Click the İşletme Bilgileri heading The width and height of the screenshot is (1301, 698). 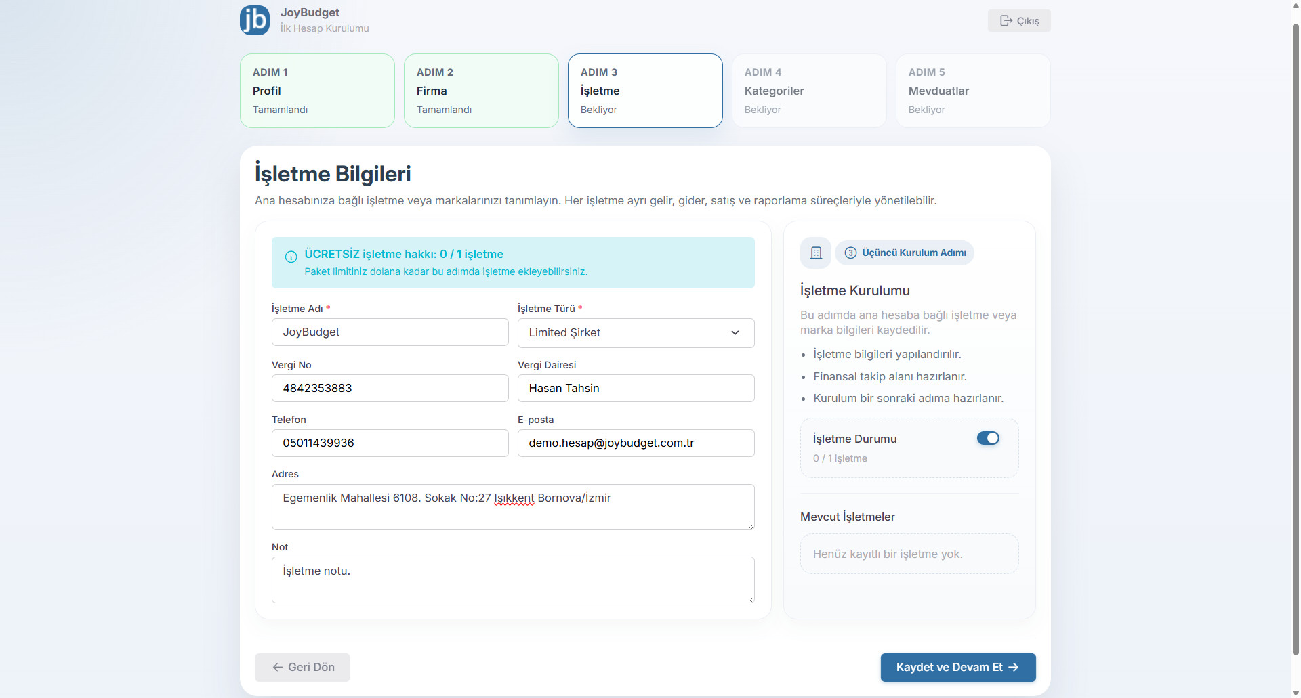[x=333, y=174]
